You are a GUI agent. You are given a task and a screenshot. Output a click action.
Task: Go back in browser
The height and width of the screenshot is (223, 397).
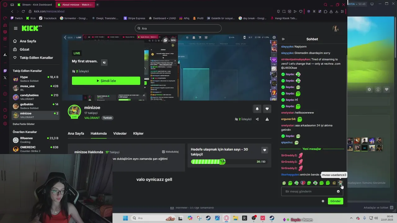[12, 11]
